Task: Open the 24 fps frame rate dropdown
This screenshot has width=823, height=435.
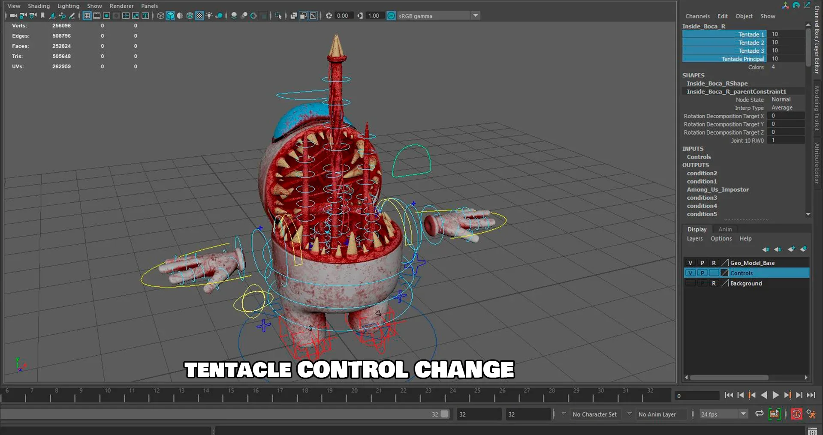Action: coord(724,414)
